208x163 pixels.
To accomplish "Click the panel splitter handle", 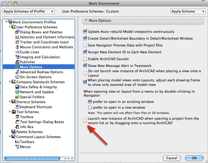I will tap(78, 90).
